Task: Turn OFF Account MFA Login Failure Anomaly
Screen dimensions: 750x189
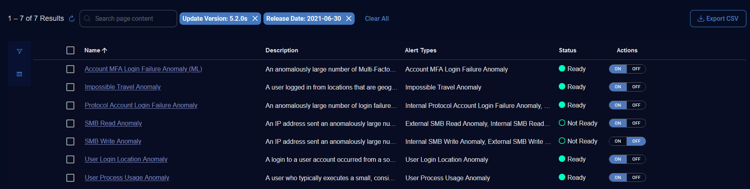Action: click(x=636, y=69)
